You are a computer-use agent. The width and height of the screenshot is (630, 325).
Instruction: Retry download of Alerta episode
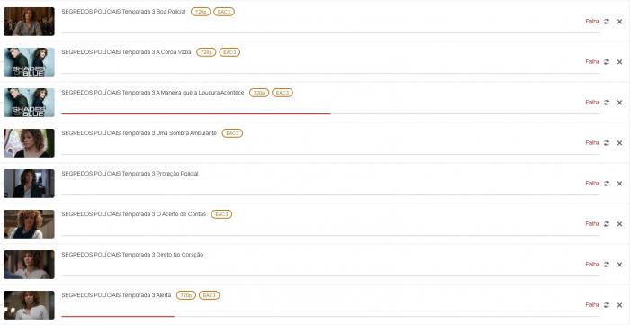[x=607, y=305]
